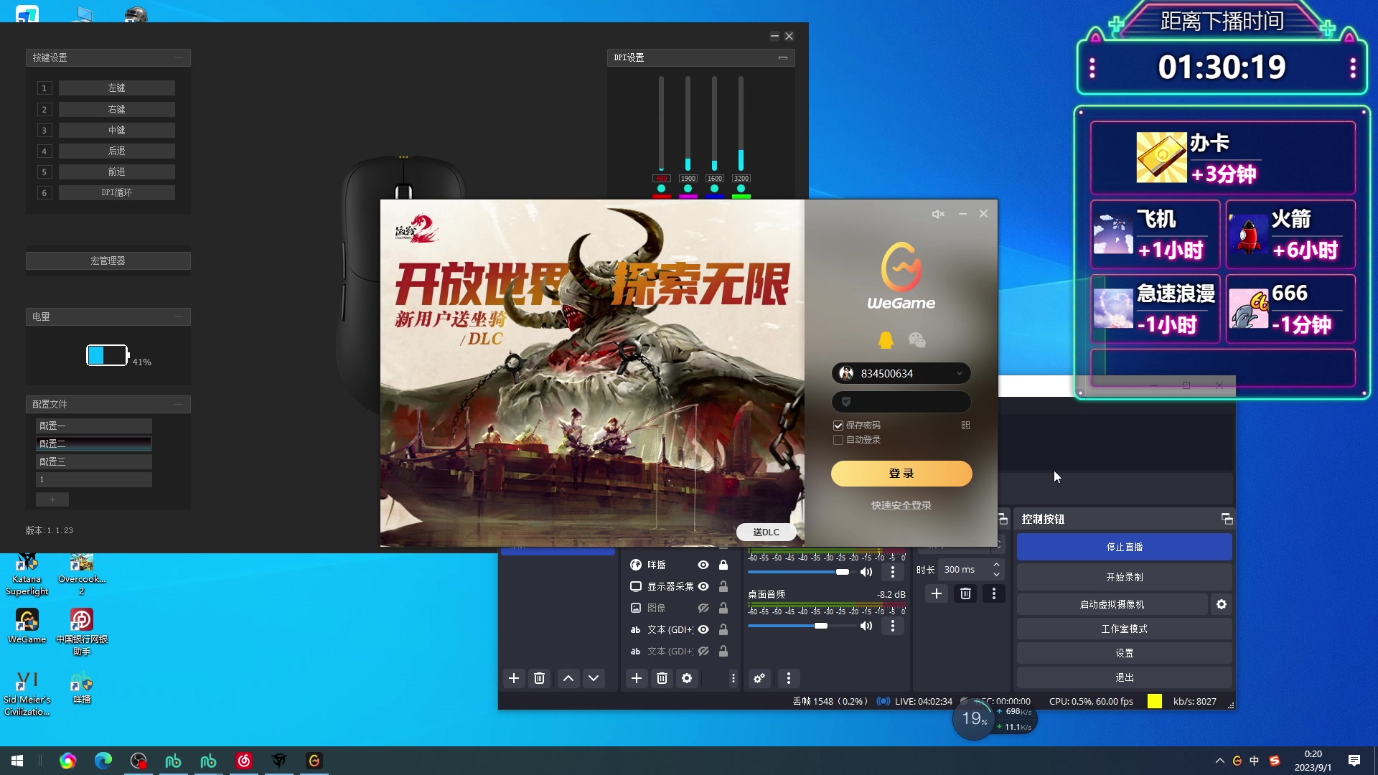Viewport: 1378px width, 775px height.
Task: Switch to OBS Studio taskbar icon
Action: 138,761
